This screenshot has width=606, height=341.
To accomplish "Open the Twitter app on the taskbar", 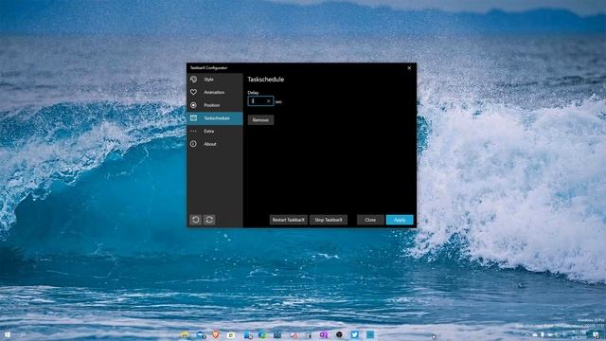I will (354, 334).
